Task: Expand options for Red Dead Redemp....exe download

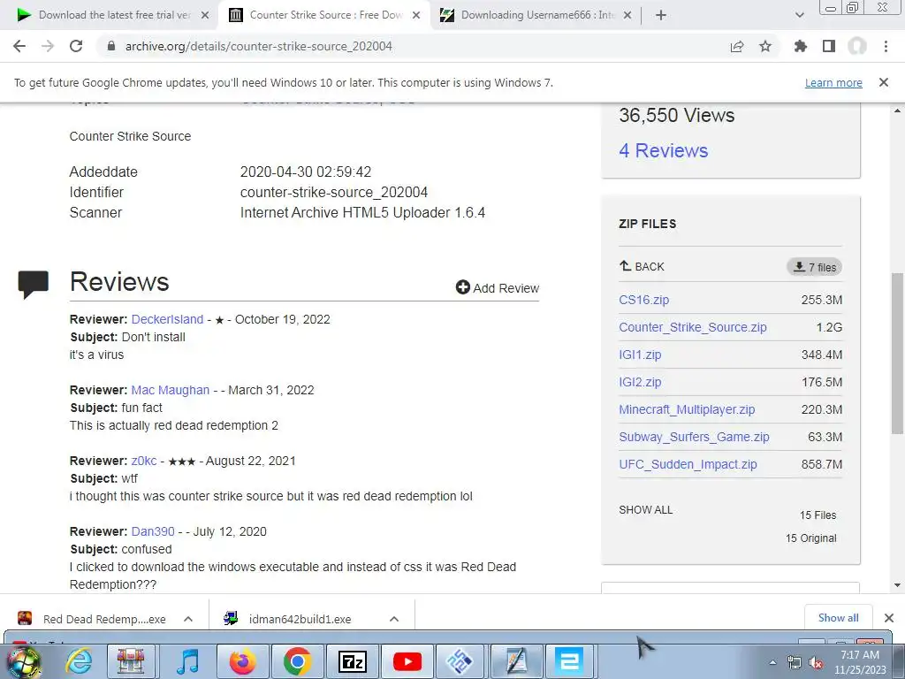Action: pos(187,619)
